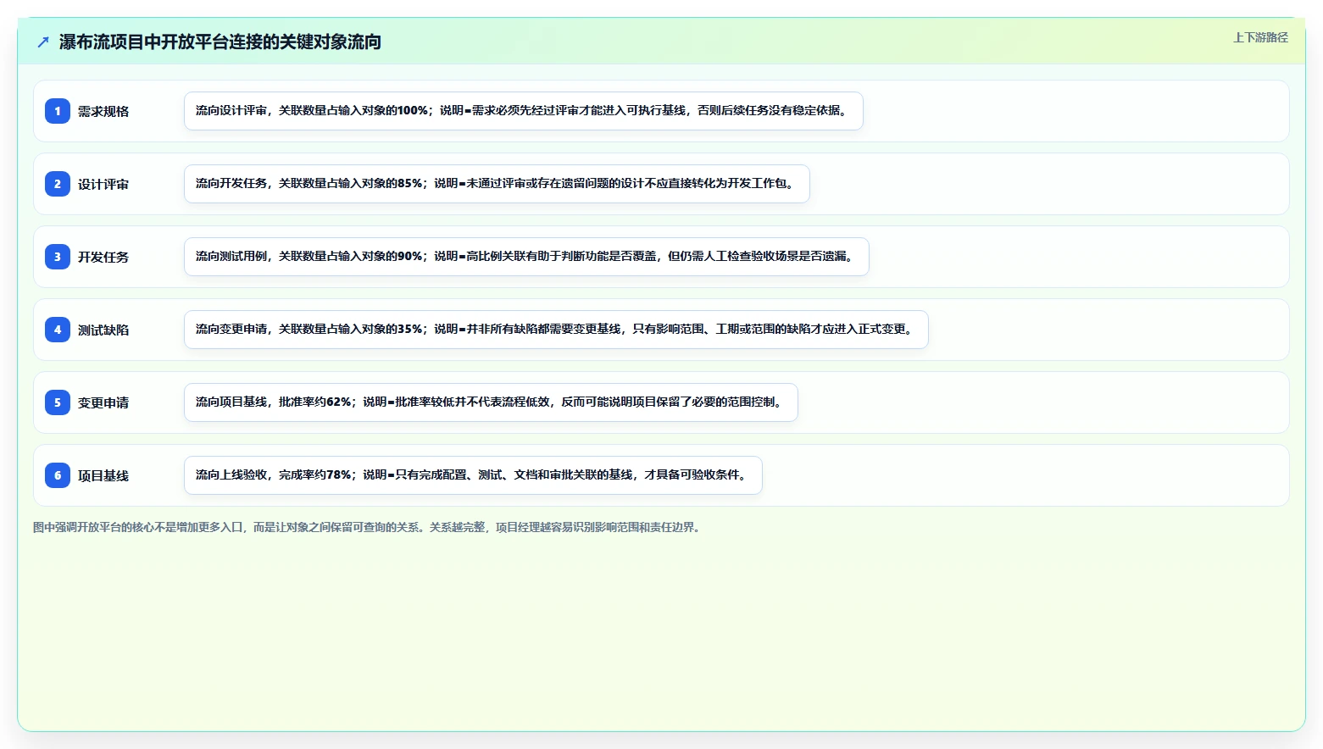Click the arrow icon beside the title
This screenshot has width=1323, height=749.
pyautogui.click(x=43, y=42)
